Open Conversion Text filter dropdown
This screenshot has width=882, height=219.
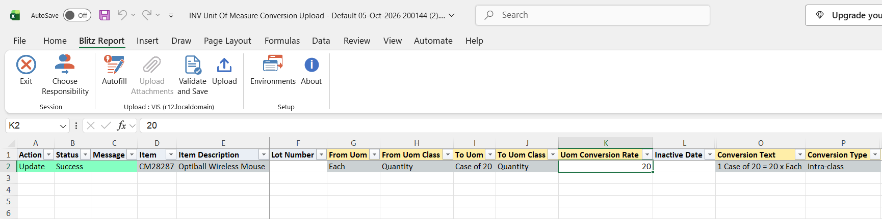pos(800,154)
